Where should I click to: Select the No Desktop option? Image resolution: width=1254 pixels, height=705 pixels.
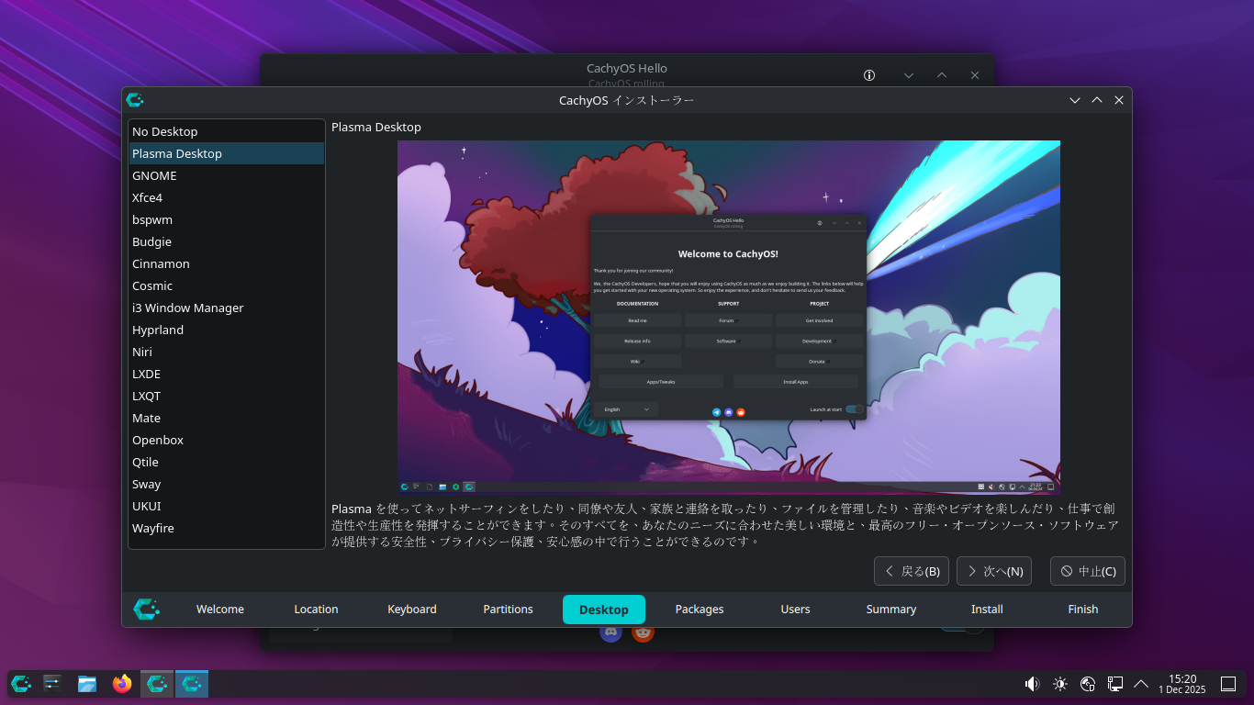(165, 131)
